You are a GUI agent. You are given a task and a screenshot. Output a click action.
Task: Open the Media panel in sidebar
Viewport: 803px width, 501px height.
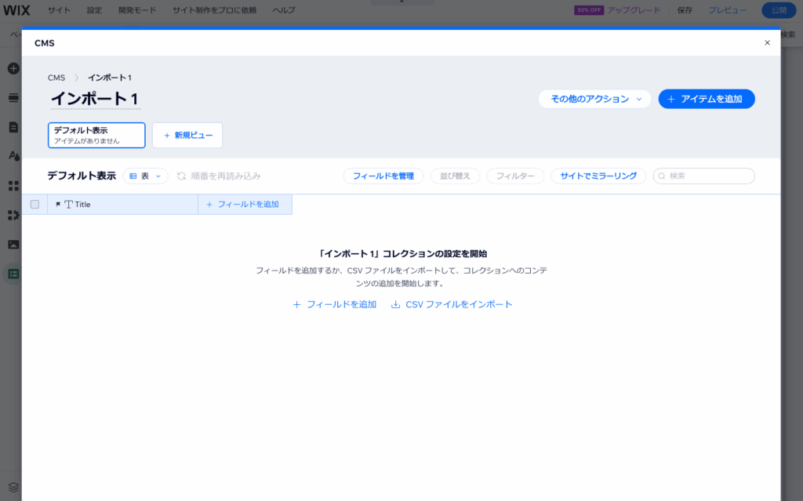click(x=13, y=244)
